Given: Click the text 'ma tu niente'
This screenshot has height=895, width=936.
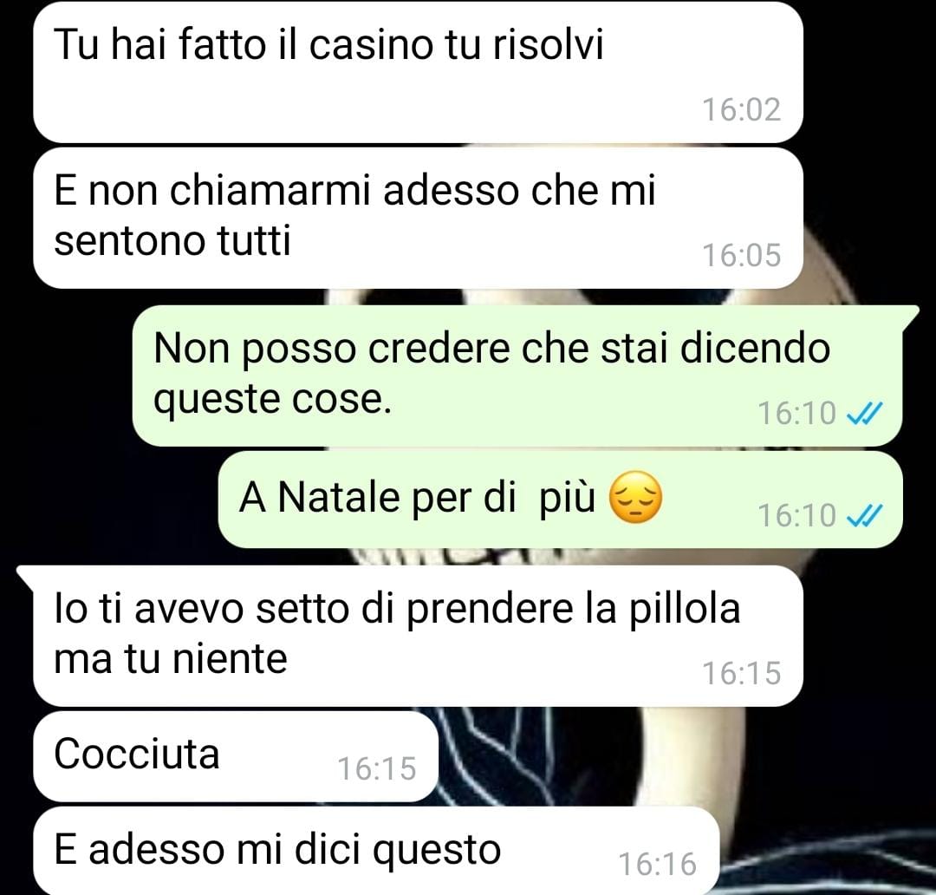Looking at the screenshot, I should tap(171, 658).
